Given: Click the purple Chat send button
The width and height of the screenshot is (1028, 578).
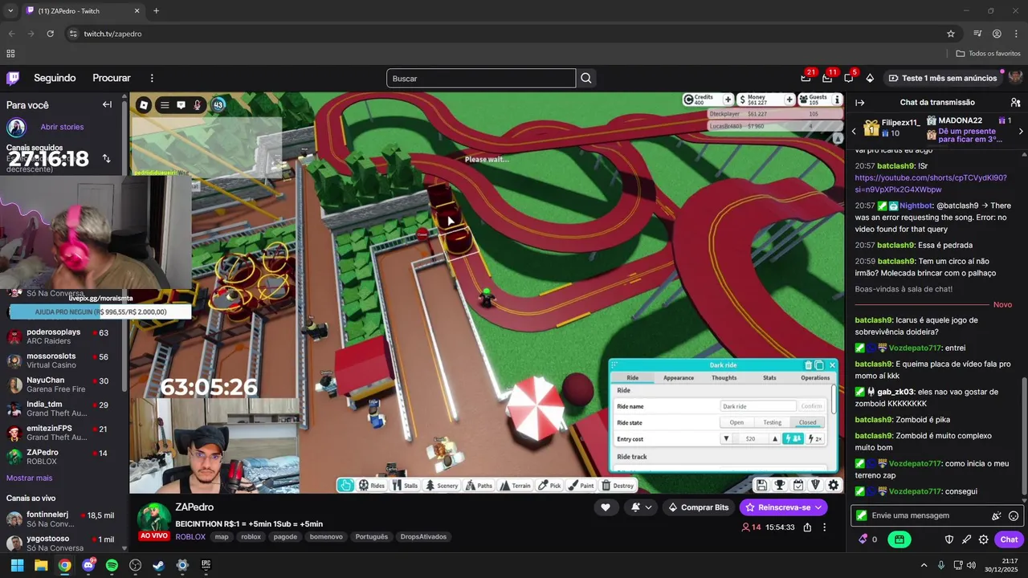Looking at the screenshot, I should (1009, 539).
